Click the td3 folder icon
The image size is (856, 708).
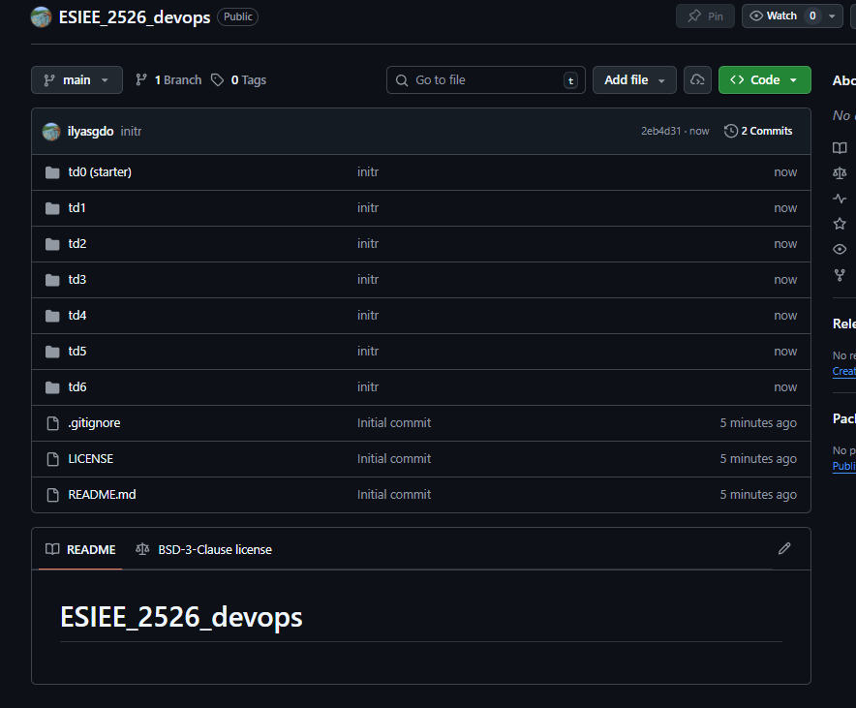point(52,280)
